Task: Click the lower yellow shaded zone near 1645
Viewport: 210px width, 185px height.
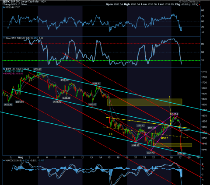Action: point(173,145)
